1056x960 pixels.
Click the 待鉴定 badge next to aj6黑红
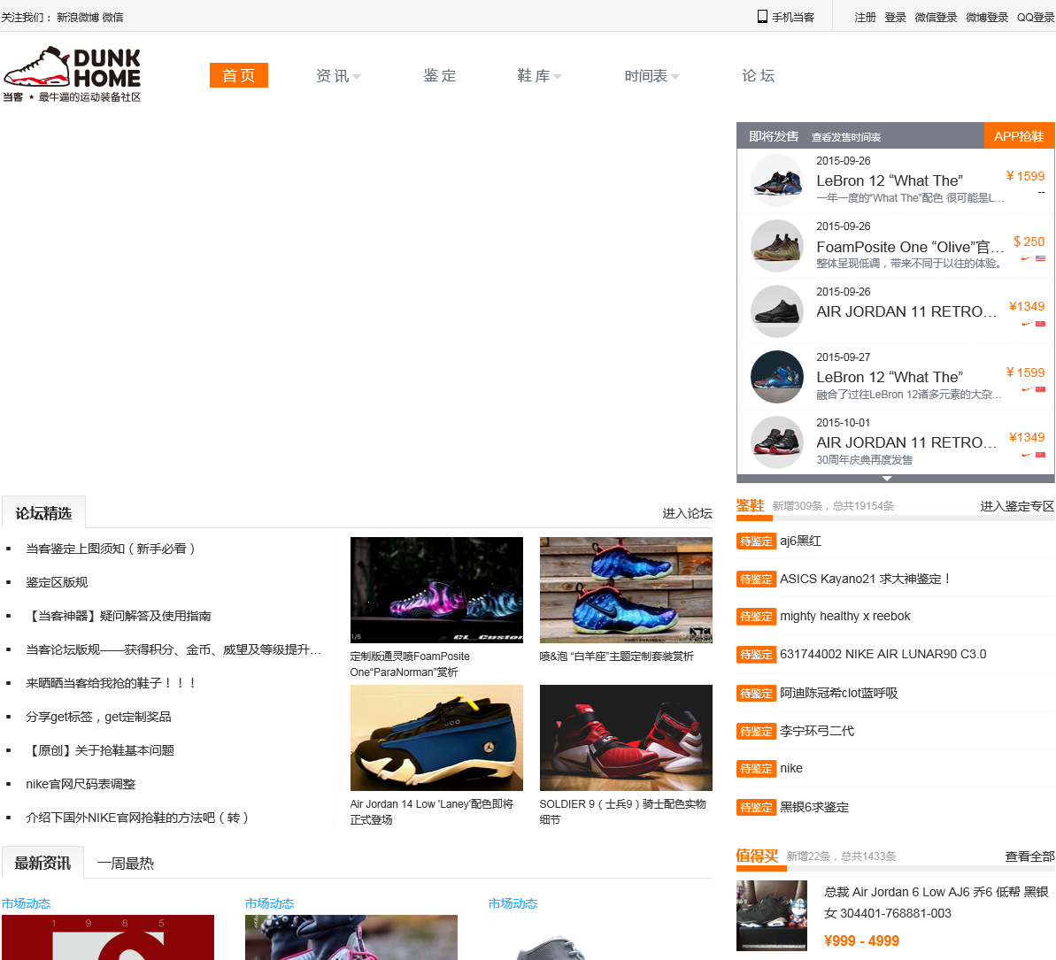pos(756,541)
